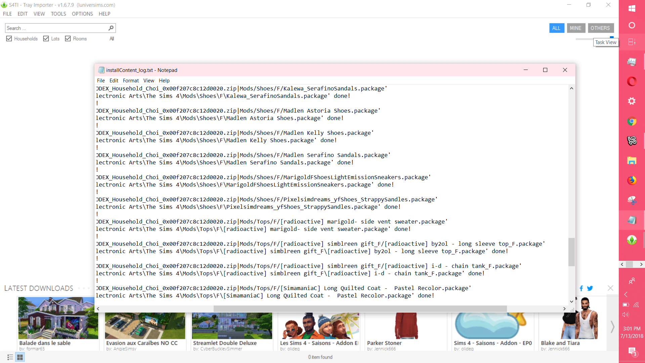Launch Firefox from taskbar

[x=632, y=180]
